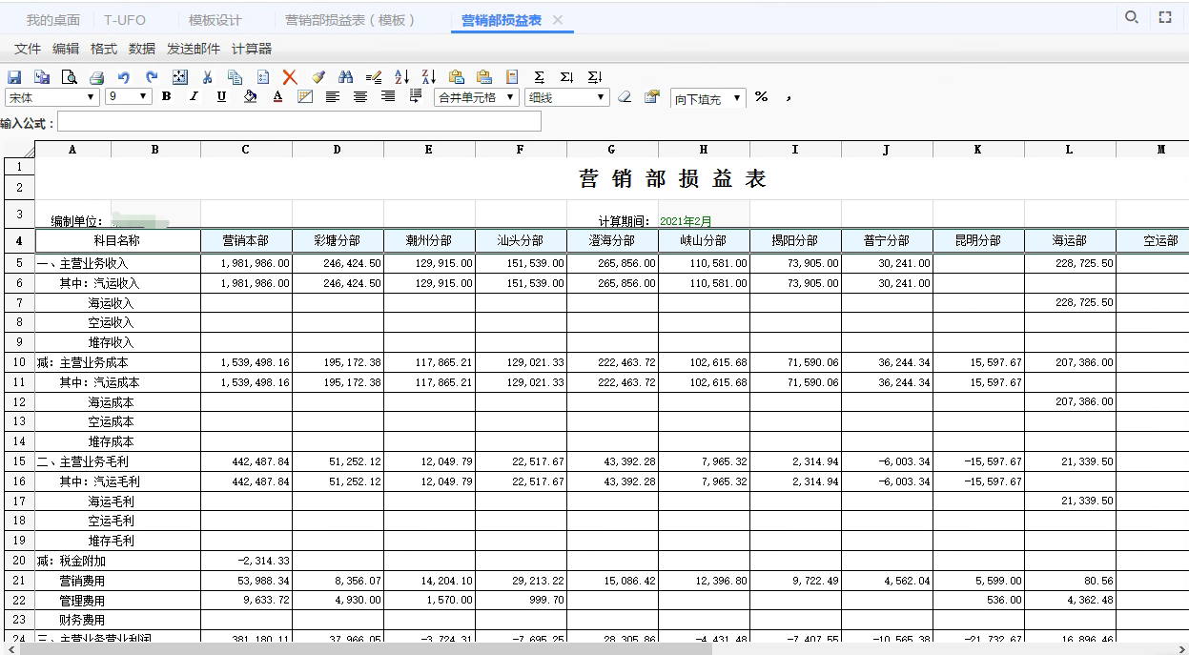
Task: Click the 减：主营业务成本 row label
Action: coord(82,362)
